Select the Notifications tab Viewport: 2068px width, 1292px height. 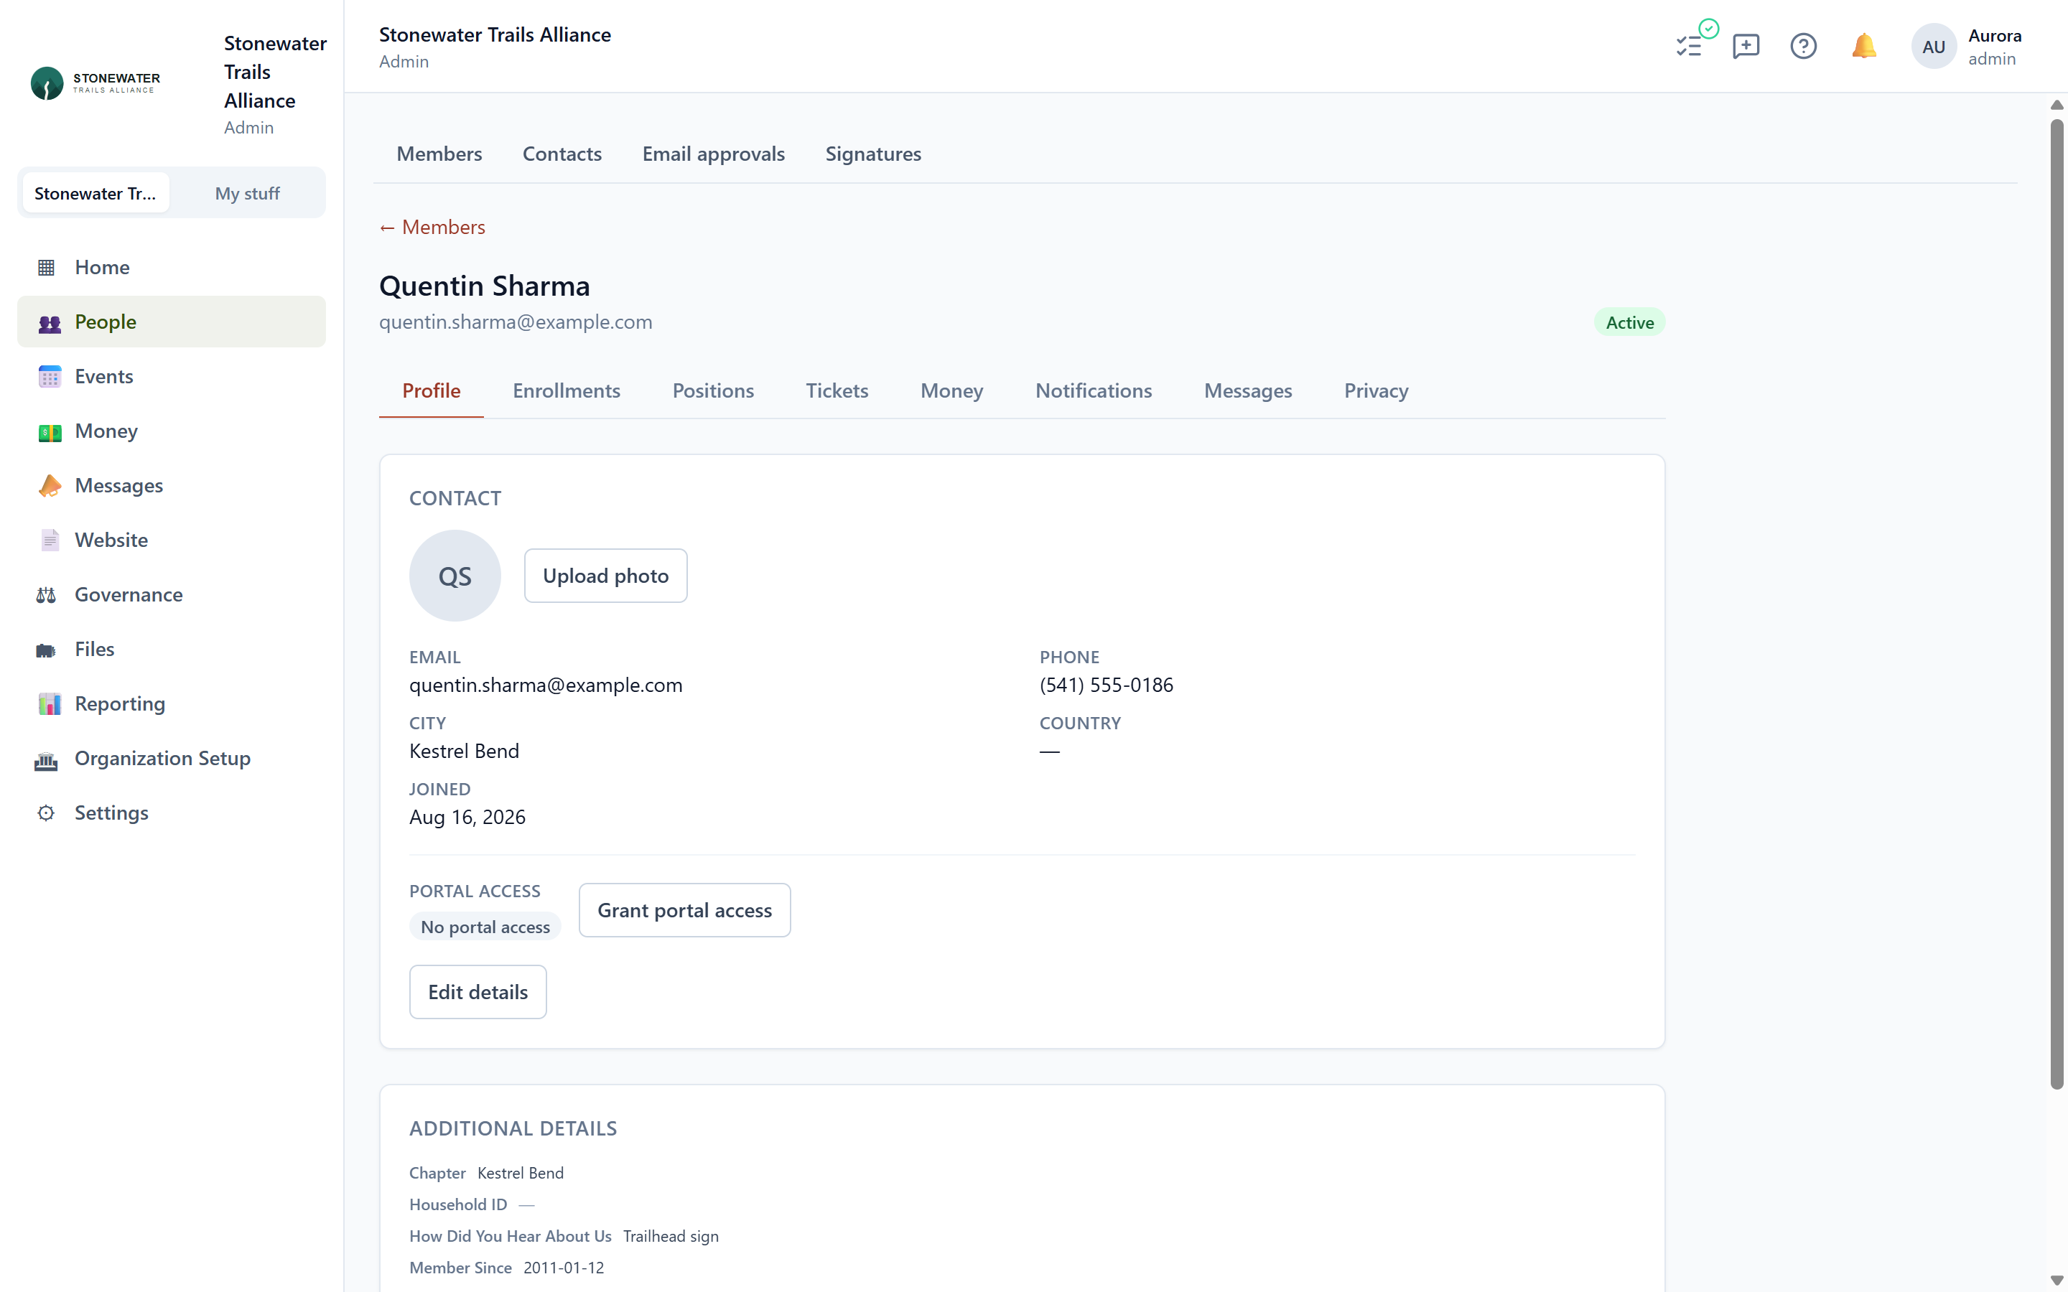click(1094, 390)
